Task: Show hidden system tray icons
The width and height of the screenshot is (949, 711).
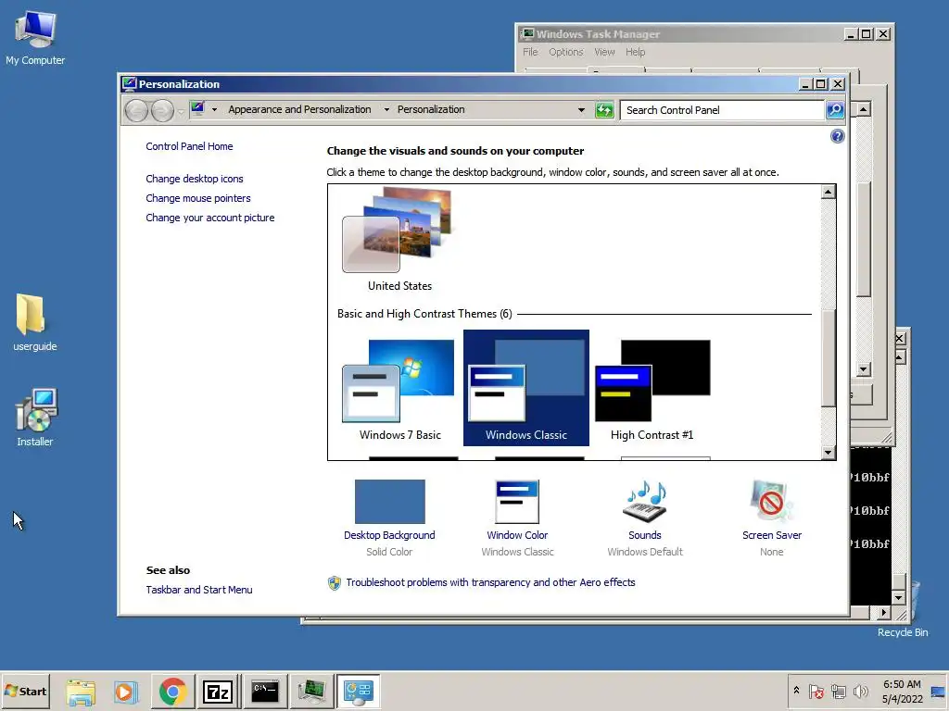Action: [x=796, y=691]
